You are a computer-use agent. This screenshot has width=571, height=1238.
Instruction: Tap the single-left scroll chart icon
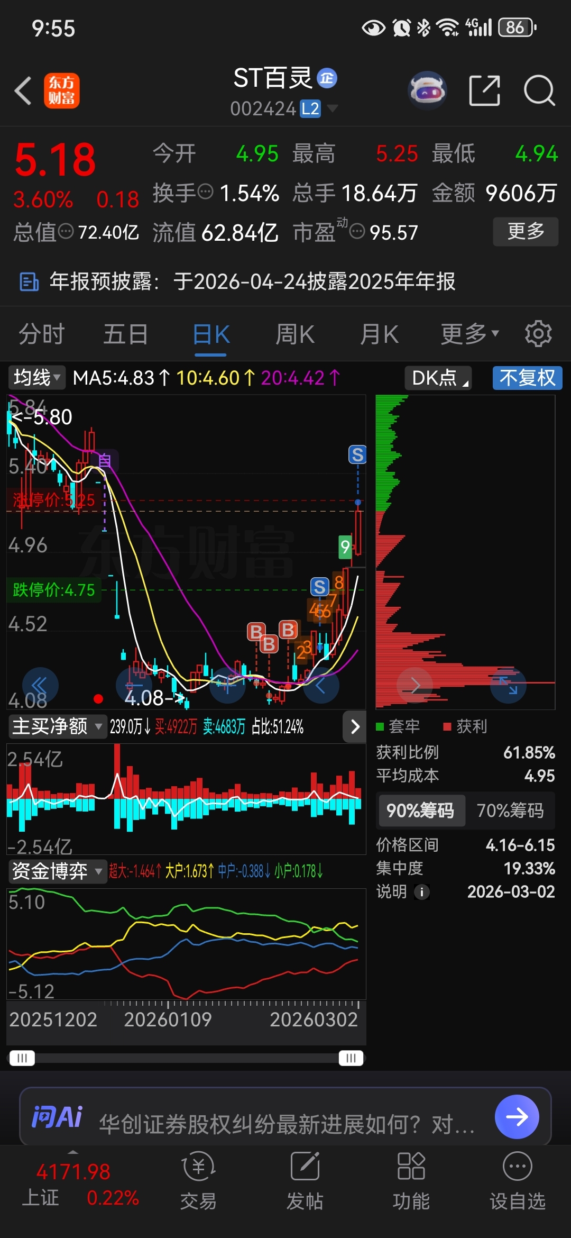[321, 685]
